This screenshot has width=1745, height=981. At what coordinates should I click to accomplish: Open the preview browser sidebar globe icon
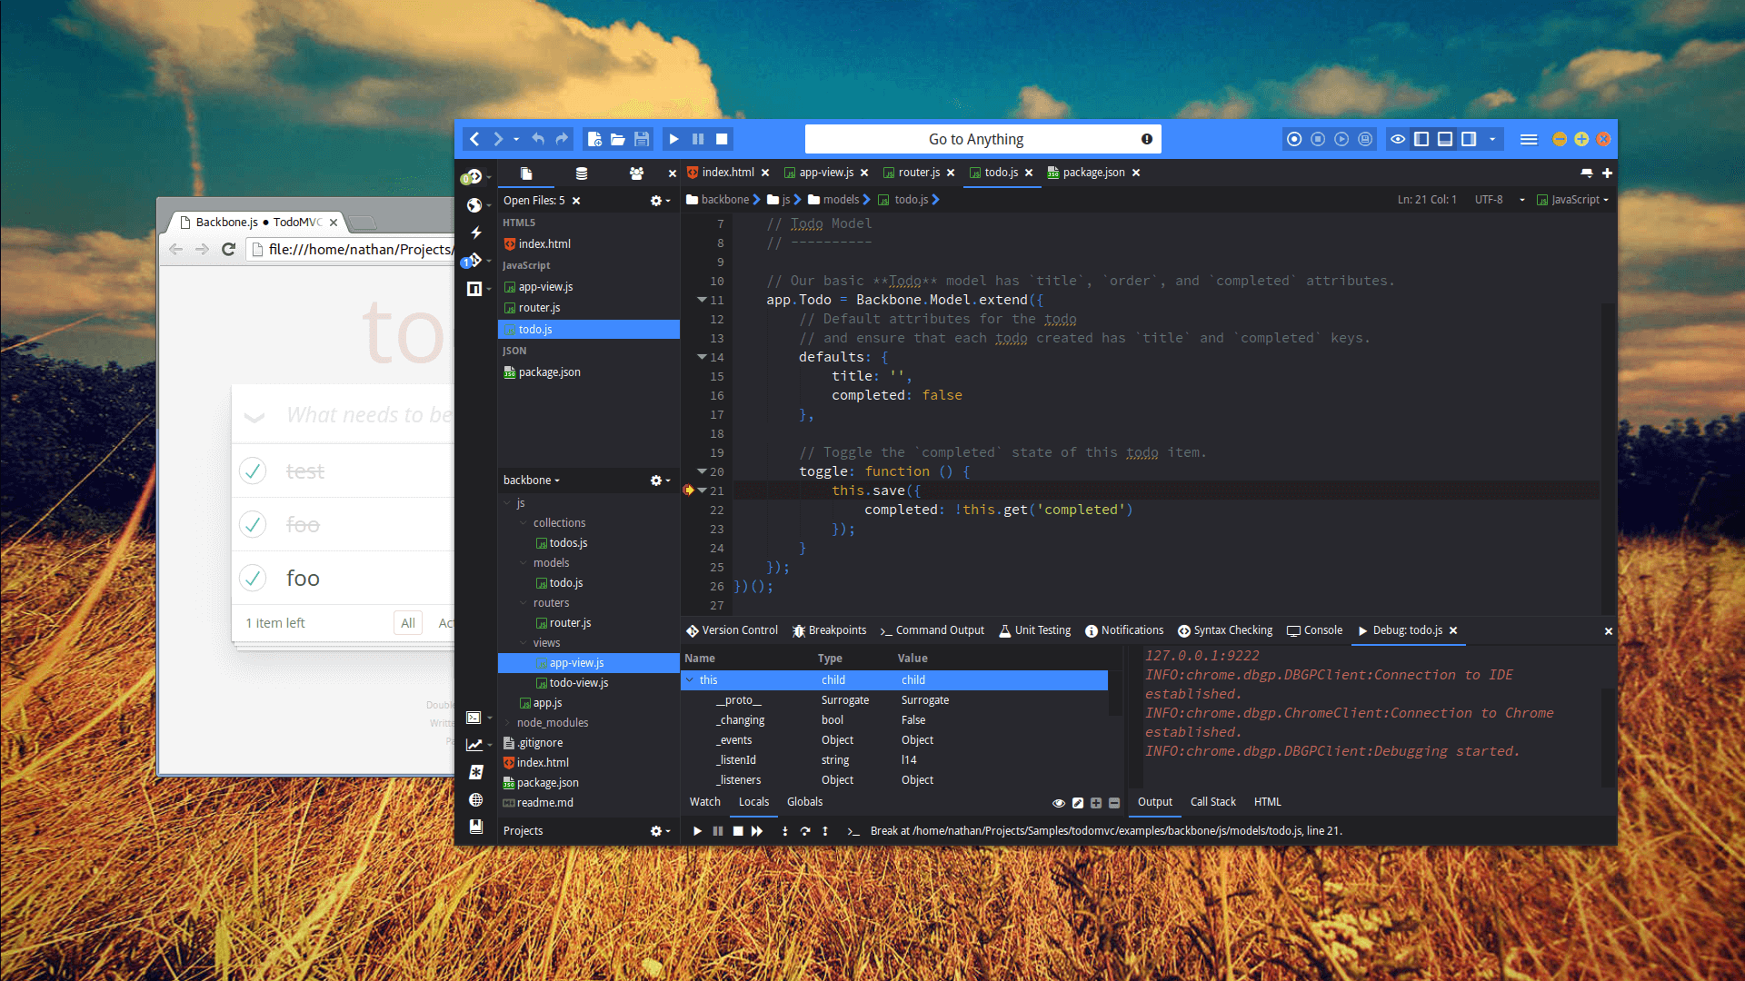pos(474,205)
